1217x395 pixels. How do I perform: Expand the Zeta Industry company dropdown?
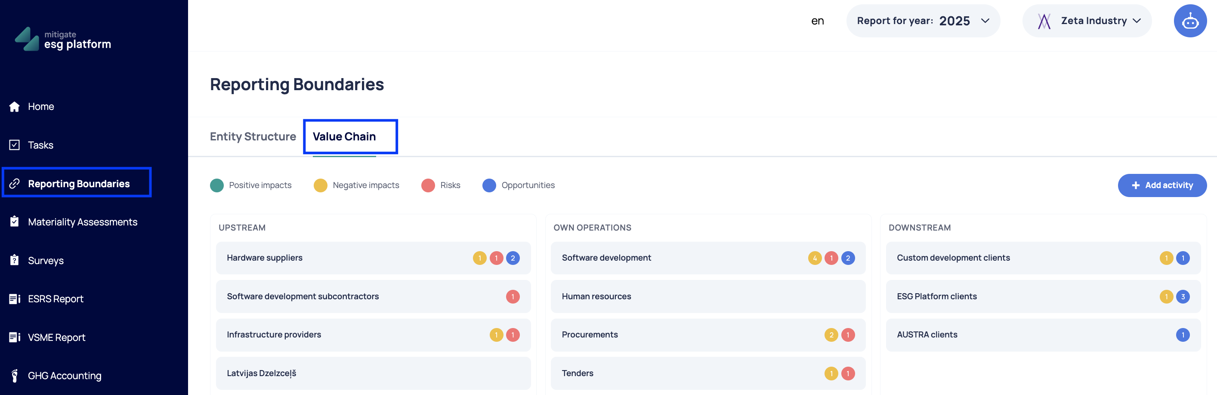1087,21
